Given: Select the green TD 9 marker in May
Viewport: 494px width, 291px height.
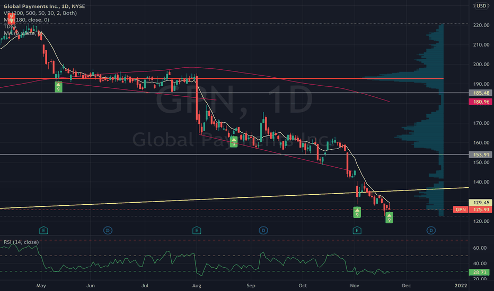Looking at the screenshot, I should point(58,87).
